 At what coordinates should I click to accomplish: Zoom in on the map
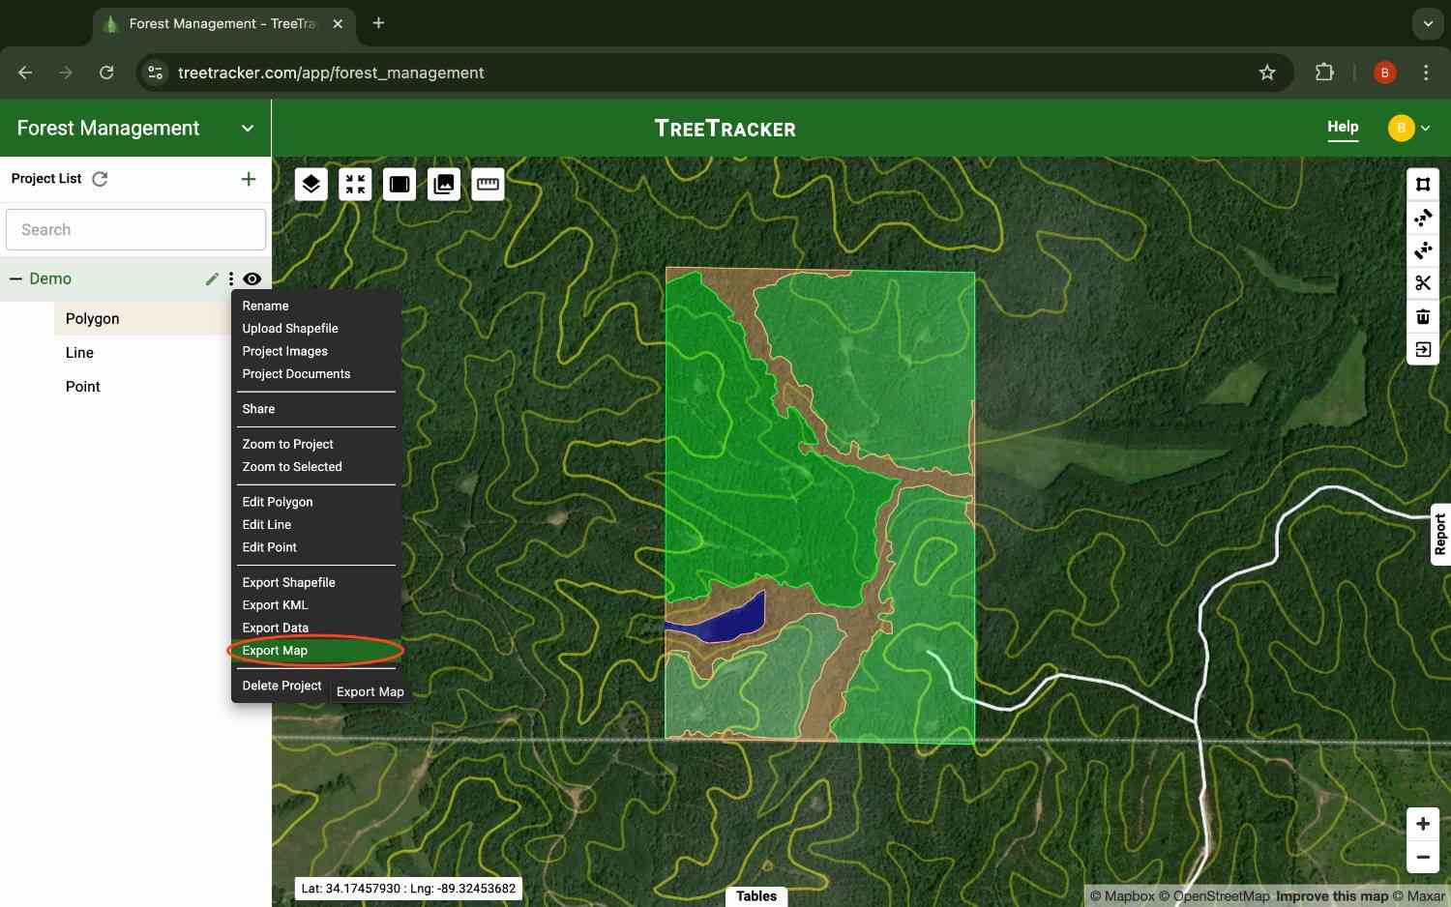(1423, 824)
